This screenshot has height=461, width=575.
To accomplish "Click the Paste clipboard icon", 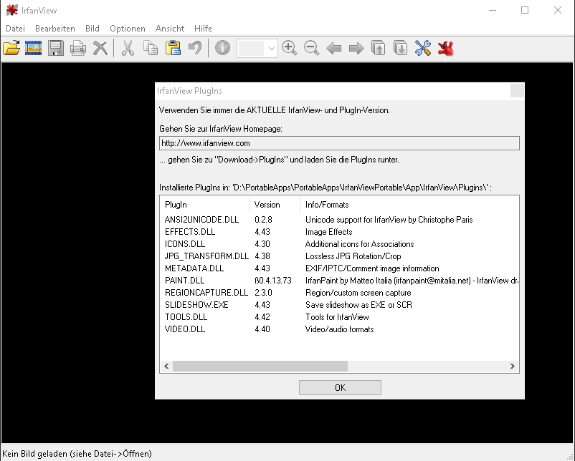I will tap(173, 49).
